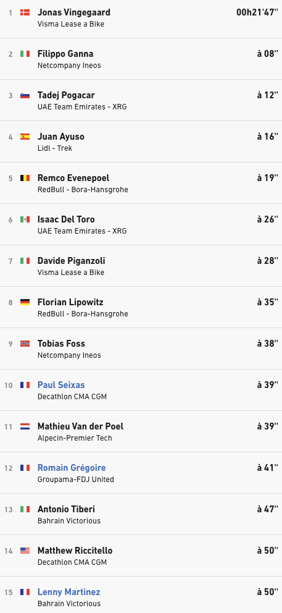This screenshot has height=613, width=282.
Task: Click the Lidl - Trek team label
Action: pyautogui.click(x=55, y=148)
